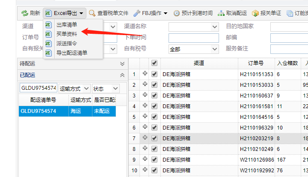Choose 买单资料 export menu item
The width and height of the screenshot is (308, 177).
pyautogui.click(x=67, y=34)
